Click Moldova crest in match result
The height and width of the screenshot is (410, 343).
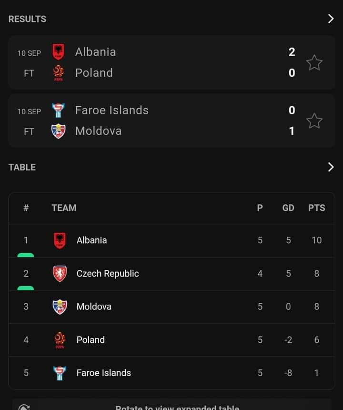click(x=58, y=131)
